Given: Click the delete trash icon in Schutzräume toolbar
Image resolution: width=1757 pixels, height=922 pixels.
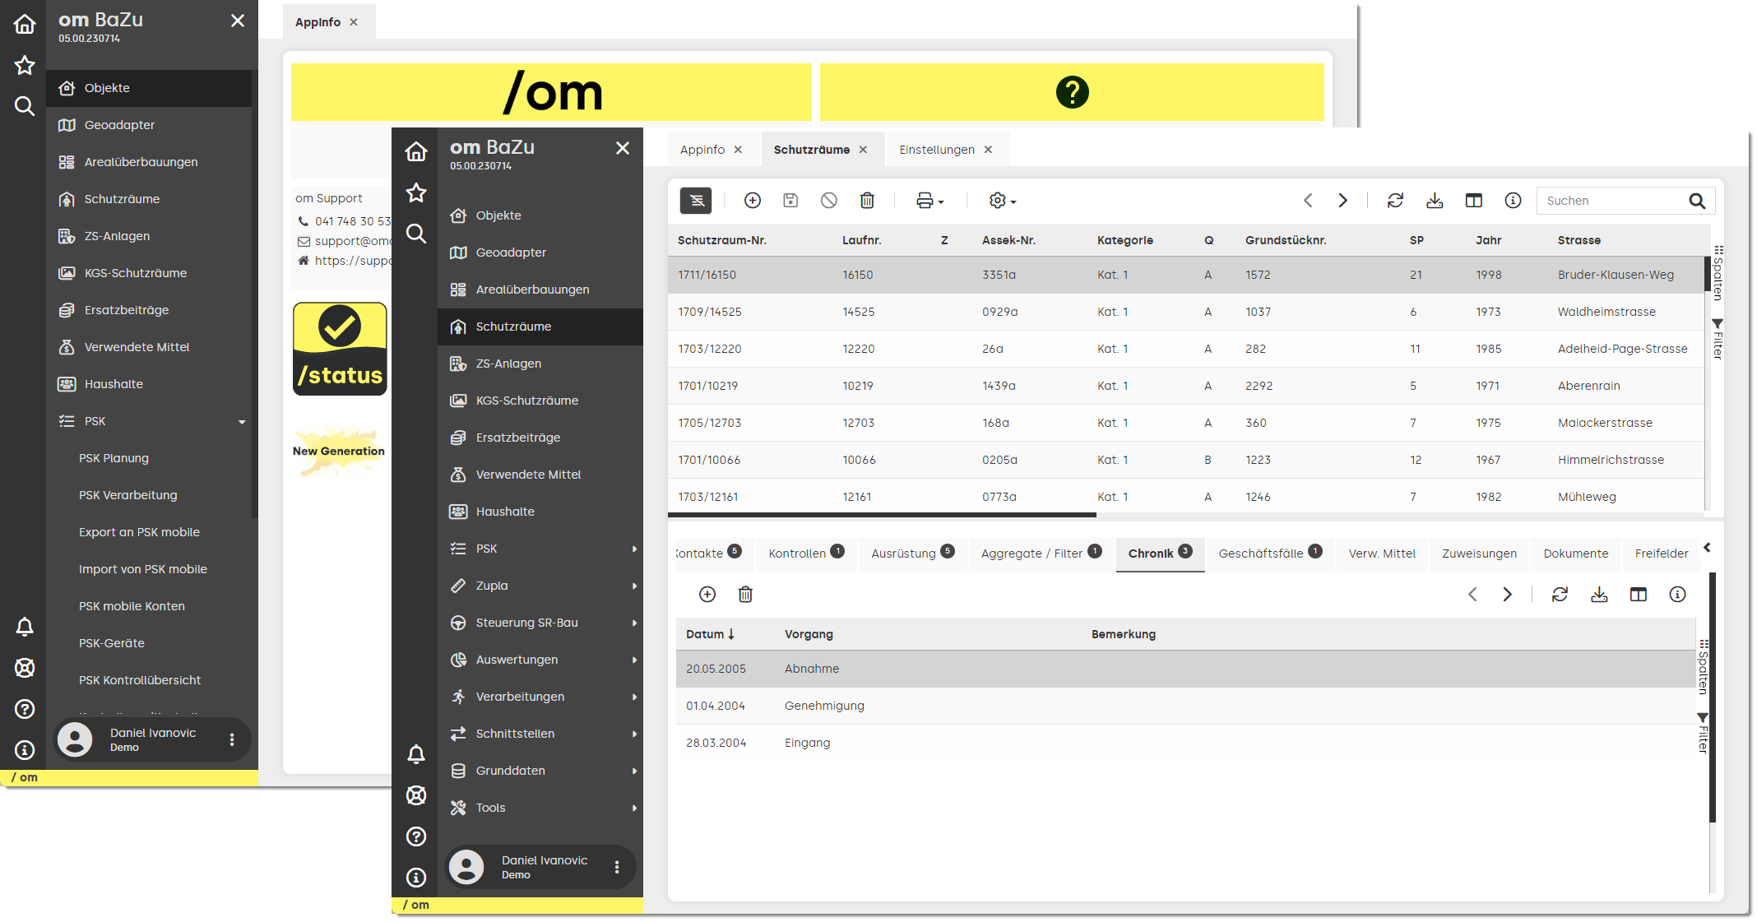Looking at the screenshot, I should click(x=867, y=201).
